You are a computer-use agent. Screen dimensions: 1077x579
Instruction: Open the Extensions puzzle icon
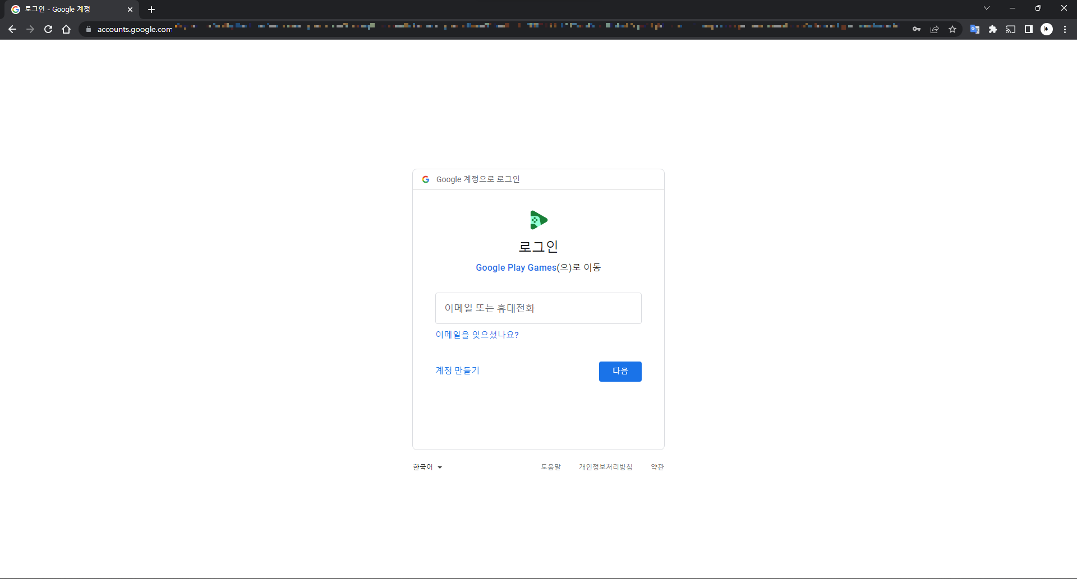click(993, 29)
